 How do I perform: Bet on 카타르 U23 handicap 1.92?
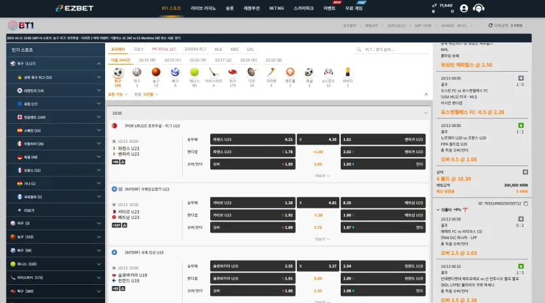(253, 215)
